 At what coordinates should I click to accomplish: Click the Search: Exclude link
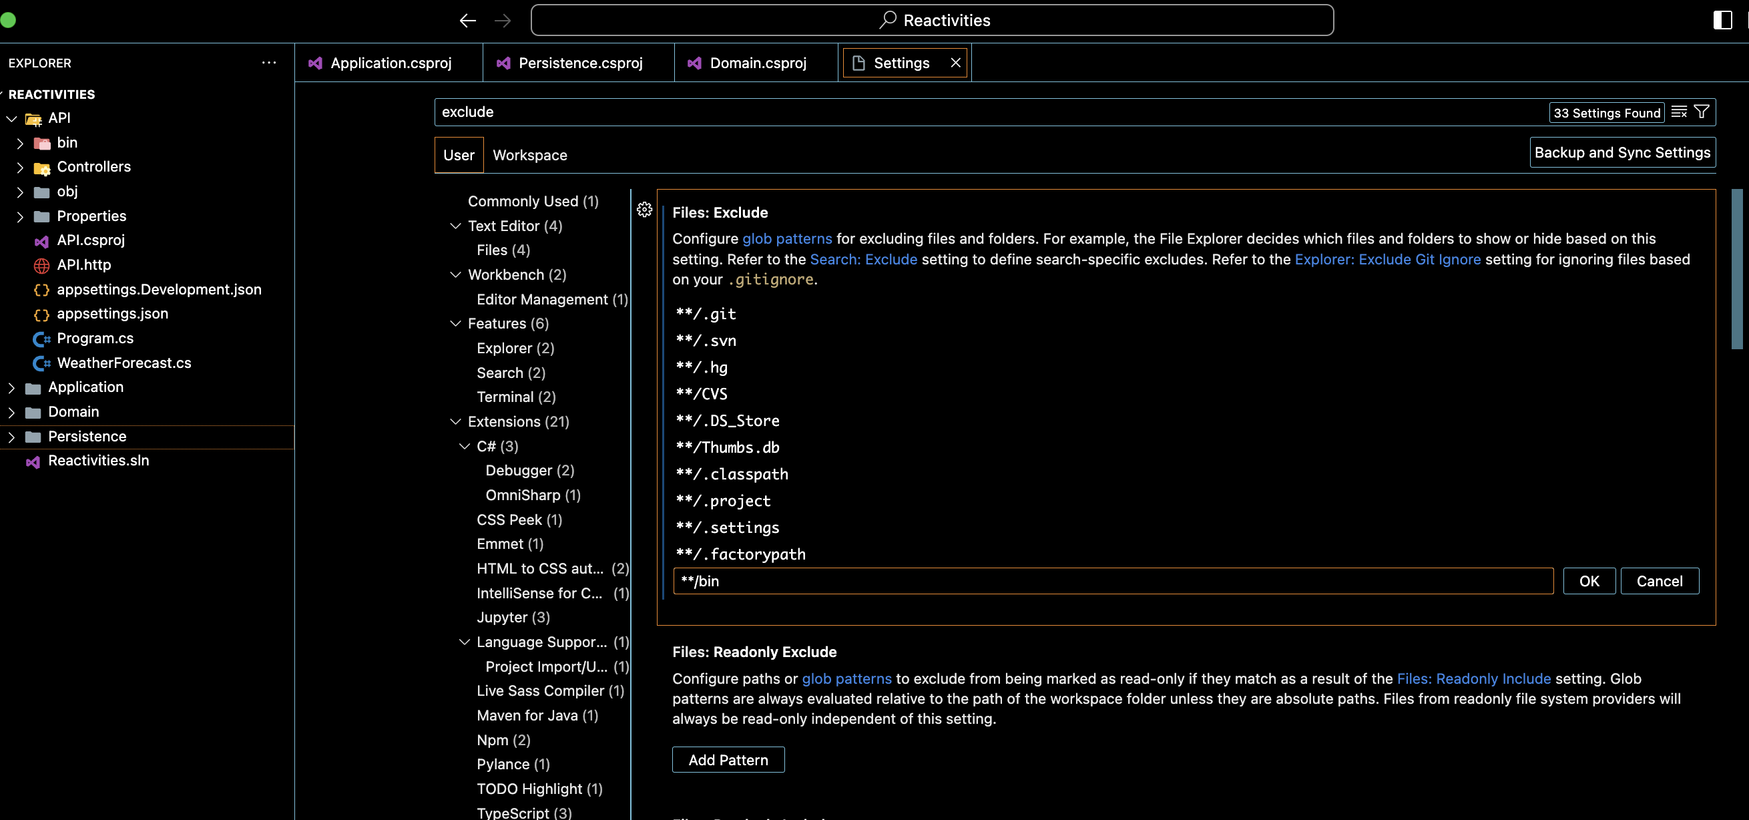click(x=863, y=260)
